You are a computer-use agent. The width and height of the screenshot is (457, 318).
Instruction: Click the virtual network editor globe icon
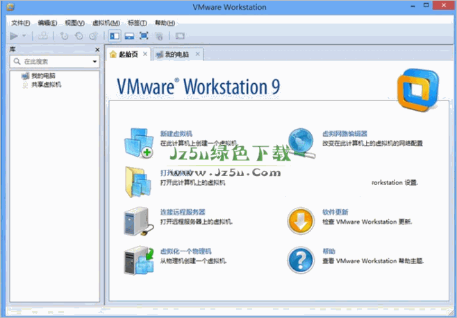(x=302, y=143)
